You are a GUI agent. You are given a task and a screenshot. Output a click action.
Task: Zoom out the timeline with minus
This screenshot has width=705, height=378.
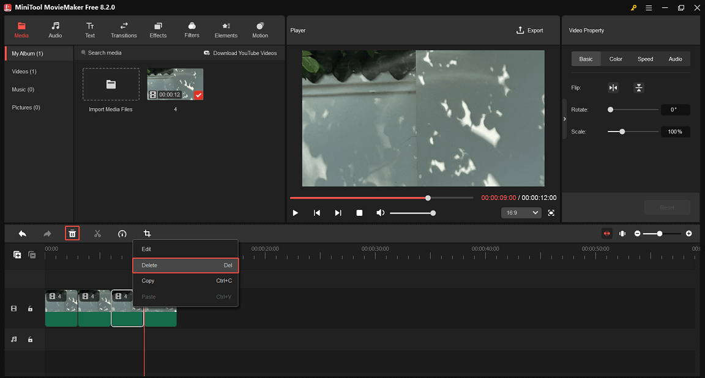(637, 234)
